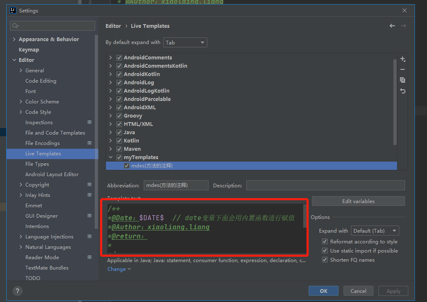Click the File Encodings project-level icon

[89, 143]
